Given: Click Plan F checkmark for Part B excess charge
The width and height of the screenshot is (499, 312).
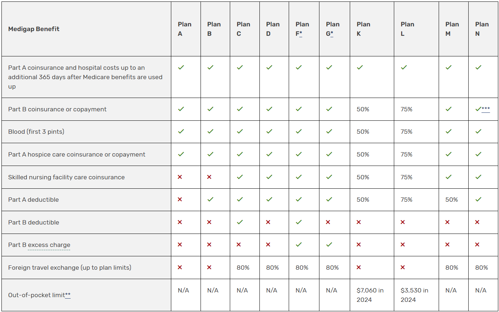Looking at the screenshot, I should (x=298, y=245).
